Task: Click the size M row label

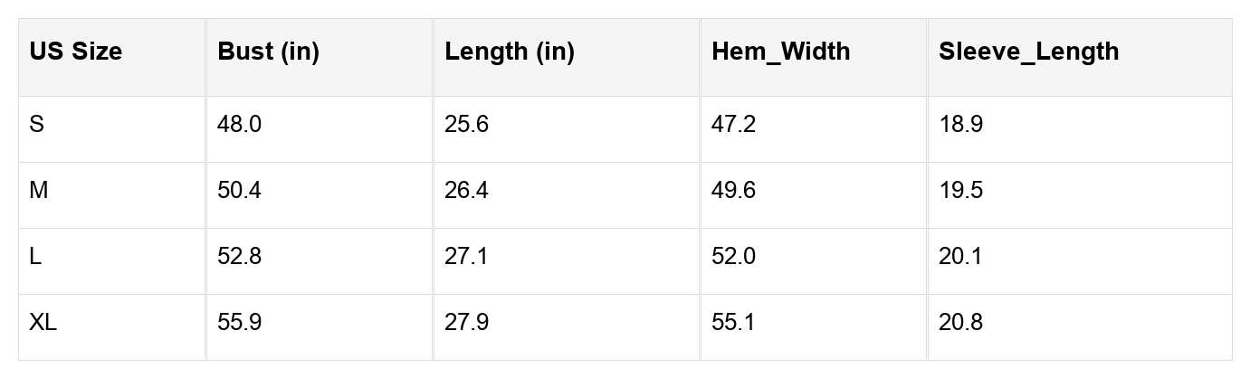Action: (x=39, y=191)
